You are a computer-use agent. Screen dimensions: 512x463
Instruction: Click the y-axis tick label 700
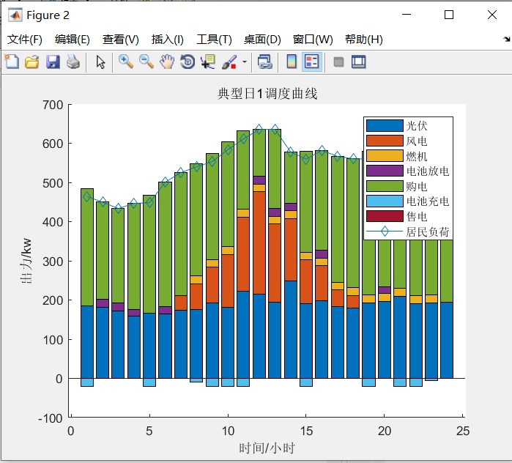(x=53, y=105)
